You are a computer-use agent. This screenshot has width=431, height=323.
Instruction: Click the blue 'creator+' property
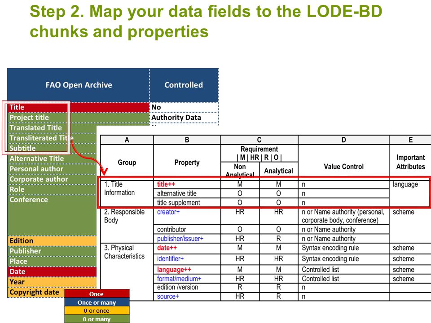(168, 212)
